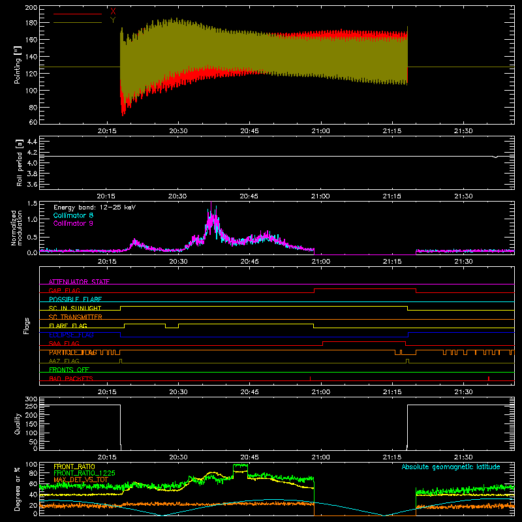Click the FRONTS_OFF flag label
This screenshot has height=522, width=522.
[69, 370]
